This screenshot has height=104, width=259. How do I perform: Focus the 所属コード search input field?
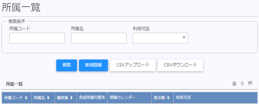click(x=37, y=38)
